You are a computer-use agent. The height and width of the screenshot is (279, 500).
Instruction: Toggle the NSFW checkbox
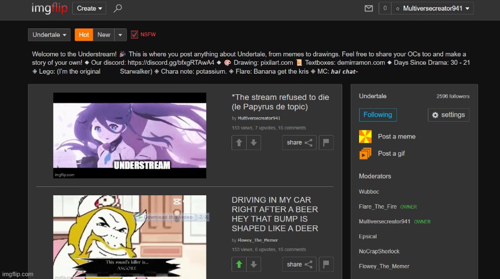tap(135, 35)
